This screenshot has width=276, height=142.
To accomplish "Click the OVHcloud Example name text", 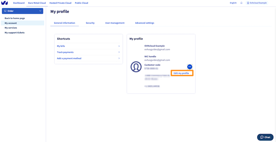I will pos(154,46).
